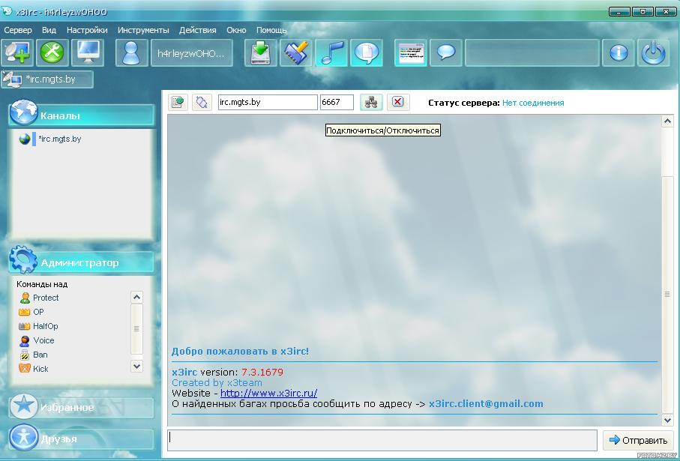Open the blue info toolbar icon
680x461 pixels.
coord(619,52)
